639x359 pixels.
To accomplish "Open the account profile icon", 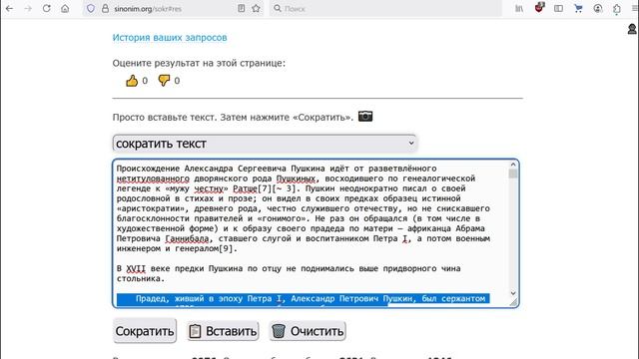I will tap(597, 8).
